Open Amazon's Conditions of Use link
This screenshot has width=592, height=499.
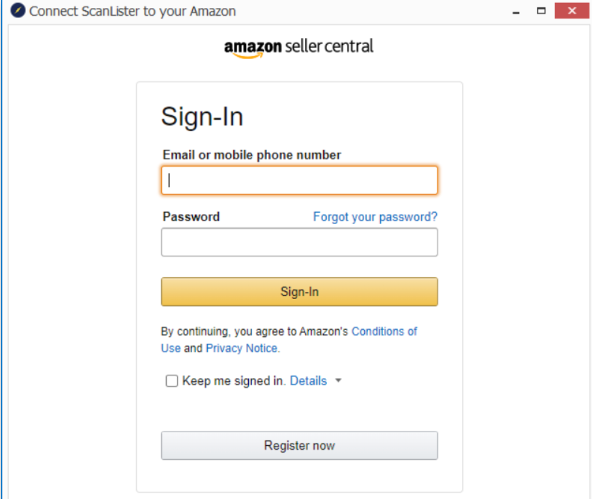(x=384, y=331)
